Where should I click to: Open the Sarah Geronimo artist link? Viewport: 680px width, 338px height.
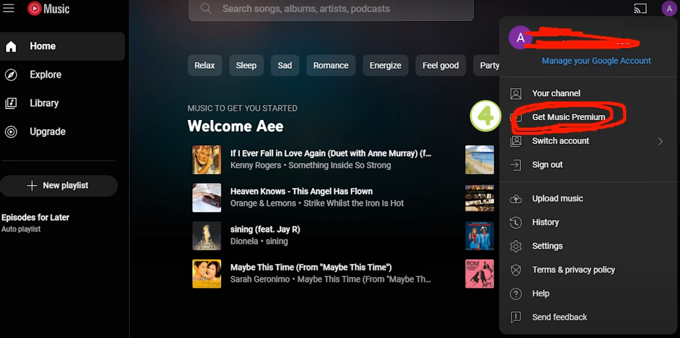click(x=260, y=279)
